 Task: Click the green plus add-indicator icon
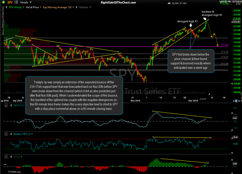[3, 2]
